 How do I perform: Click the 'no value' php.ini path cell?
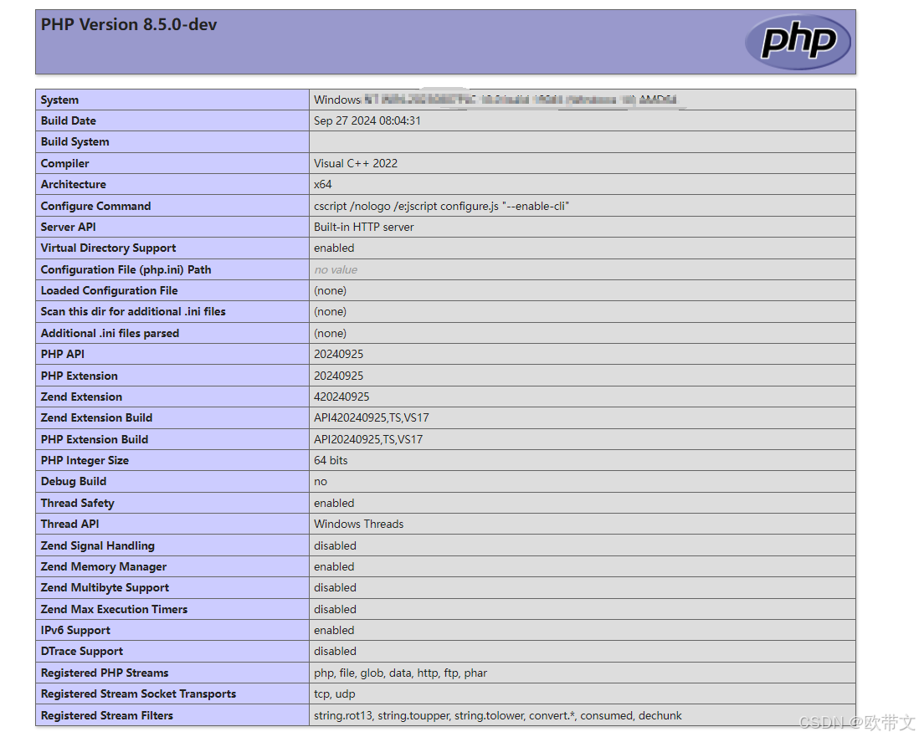[336, 269]
